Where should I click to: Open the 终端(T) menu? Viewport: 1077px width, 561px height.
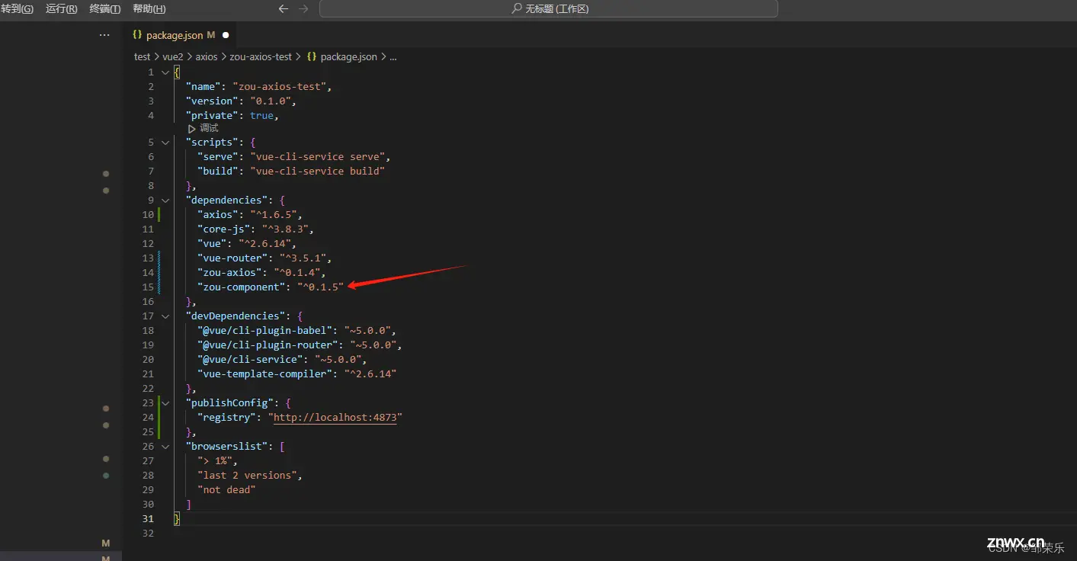pyautogui.click(x=105, y=9)
